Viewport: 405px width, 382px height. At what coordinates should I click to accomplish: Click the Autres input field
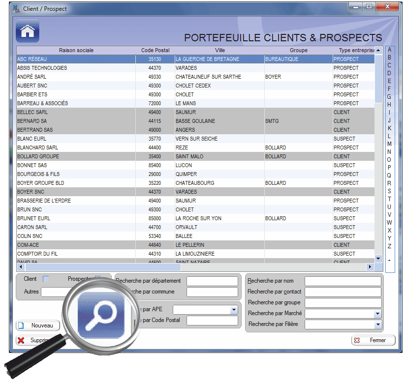click(x=53, y=292)
